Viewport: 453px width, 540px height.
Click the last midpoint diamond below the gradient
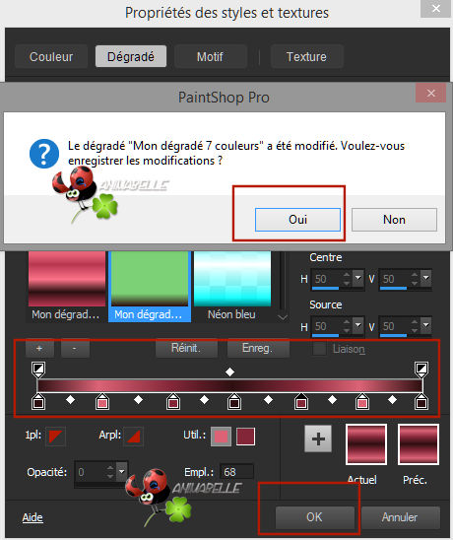392,400
